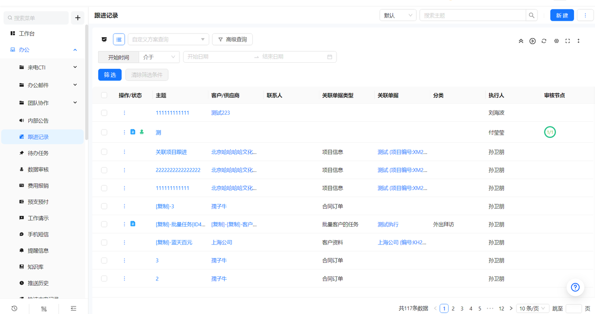Check the [复制]-3 row
This screenshot has width=595, height=314.
(x=104, y=206)
